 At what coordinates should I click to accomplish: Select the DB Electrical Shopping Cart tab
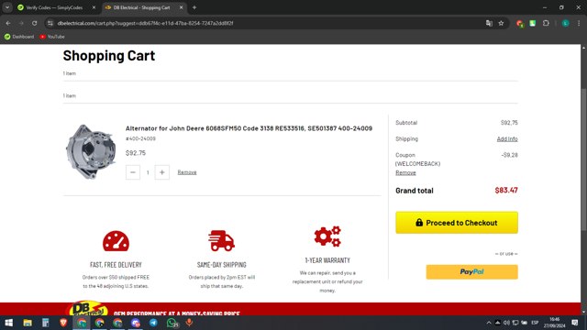141,7
